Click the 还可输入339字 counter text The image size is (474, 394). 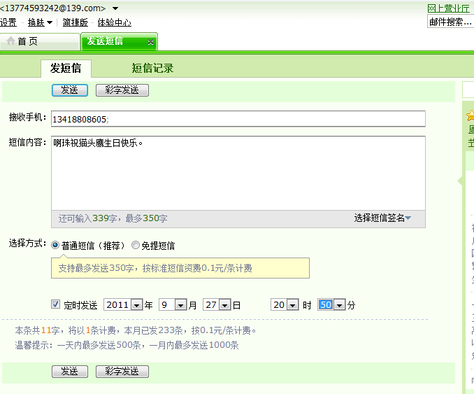[x=113, y=218]
